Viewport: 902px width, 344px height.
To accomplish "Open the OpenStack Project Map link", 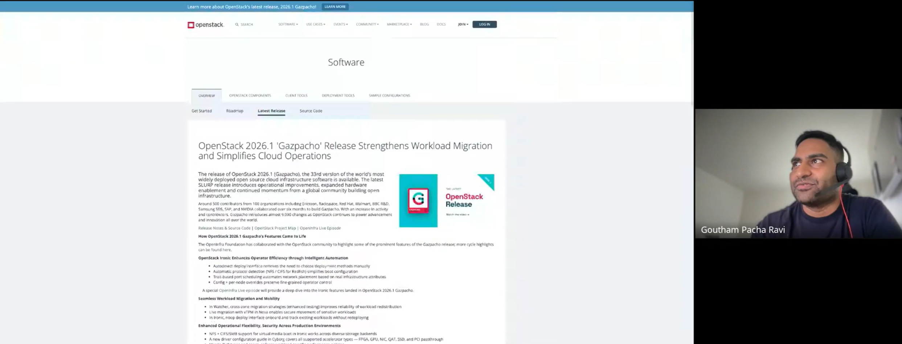I will point(275,228).
